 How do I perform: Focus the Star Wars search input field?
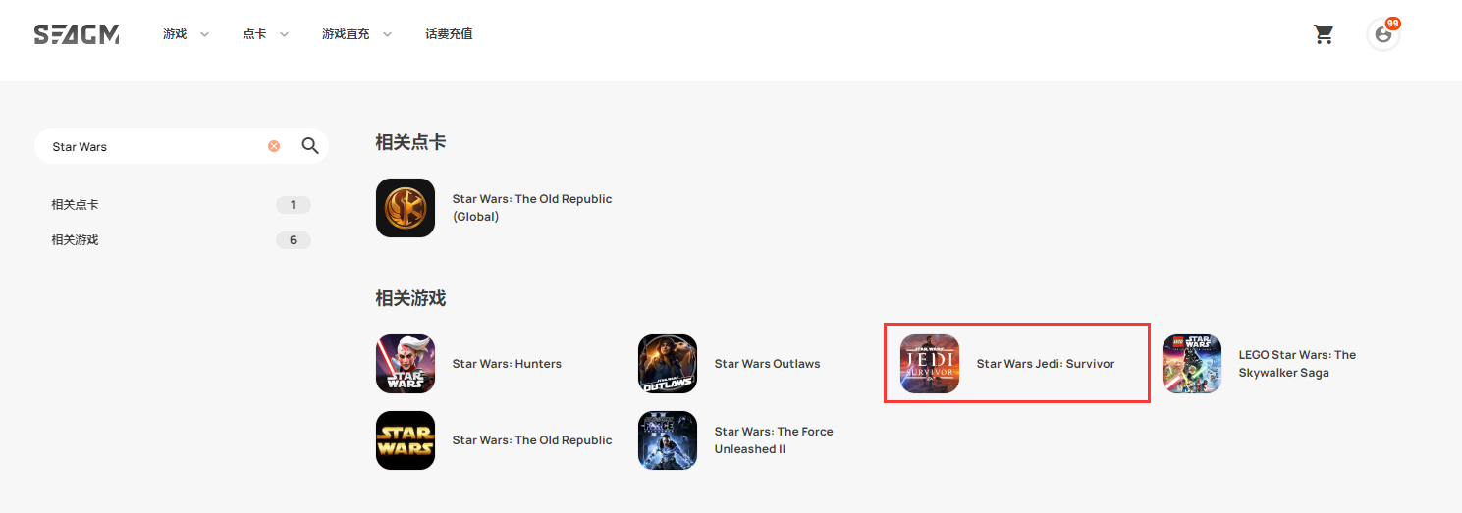click(x=157, y=146)
